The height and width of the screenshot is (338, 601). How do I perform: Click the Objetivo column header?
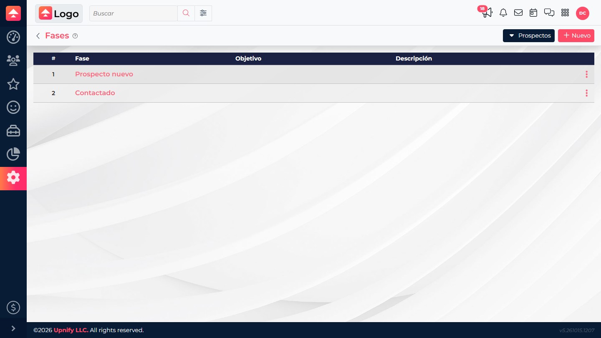(248, 58)
